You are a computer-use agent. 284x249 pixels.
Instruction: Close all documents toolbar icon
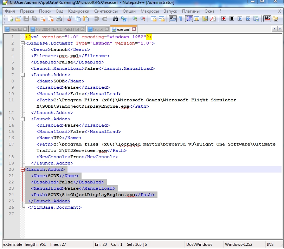[x=51, y=19]
